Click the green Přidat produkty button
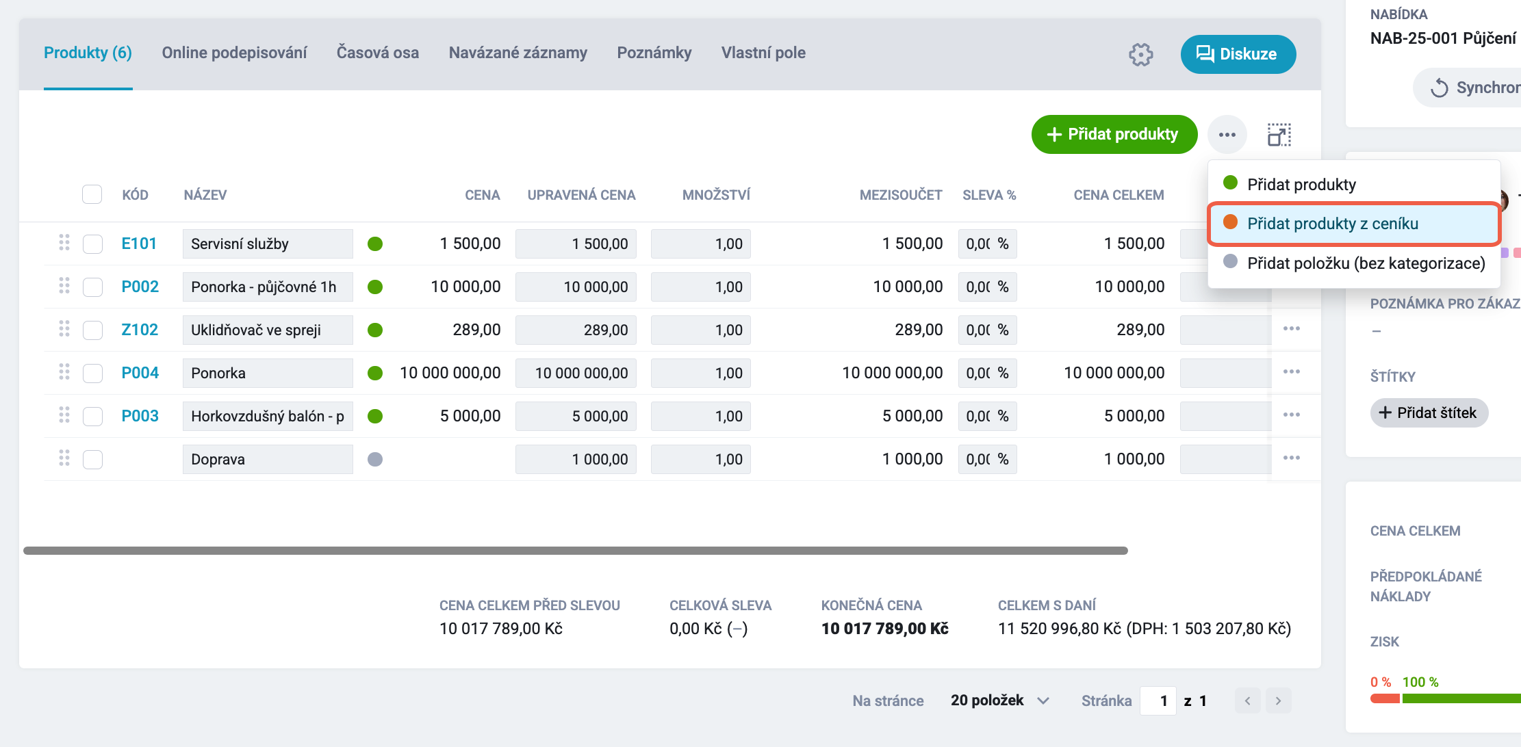 [x=1114, y=135]
